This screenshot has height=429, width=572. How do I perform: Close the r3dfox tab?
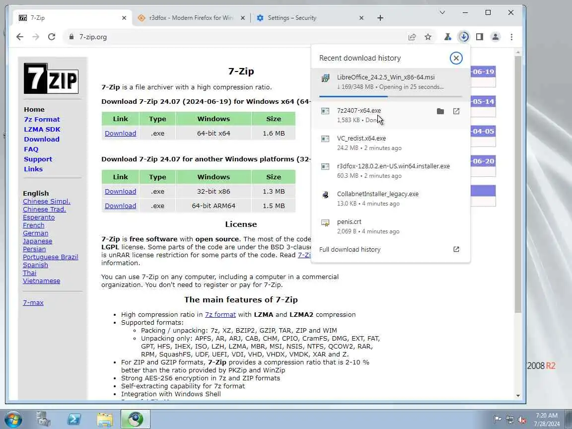click(x=243, y=17)
